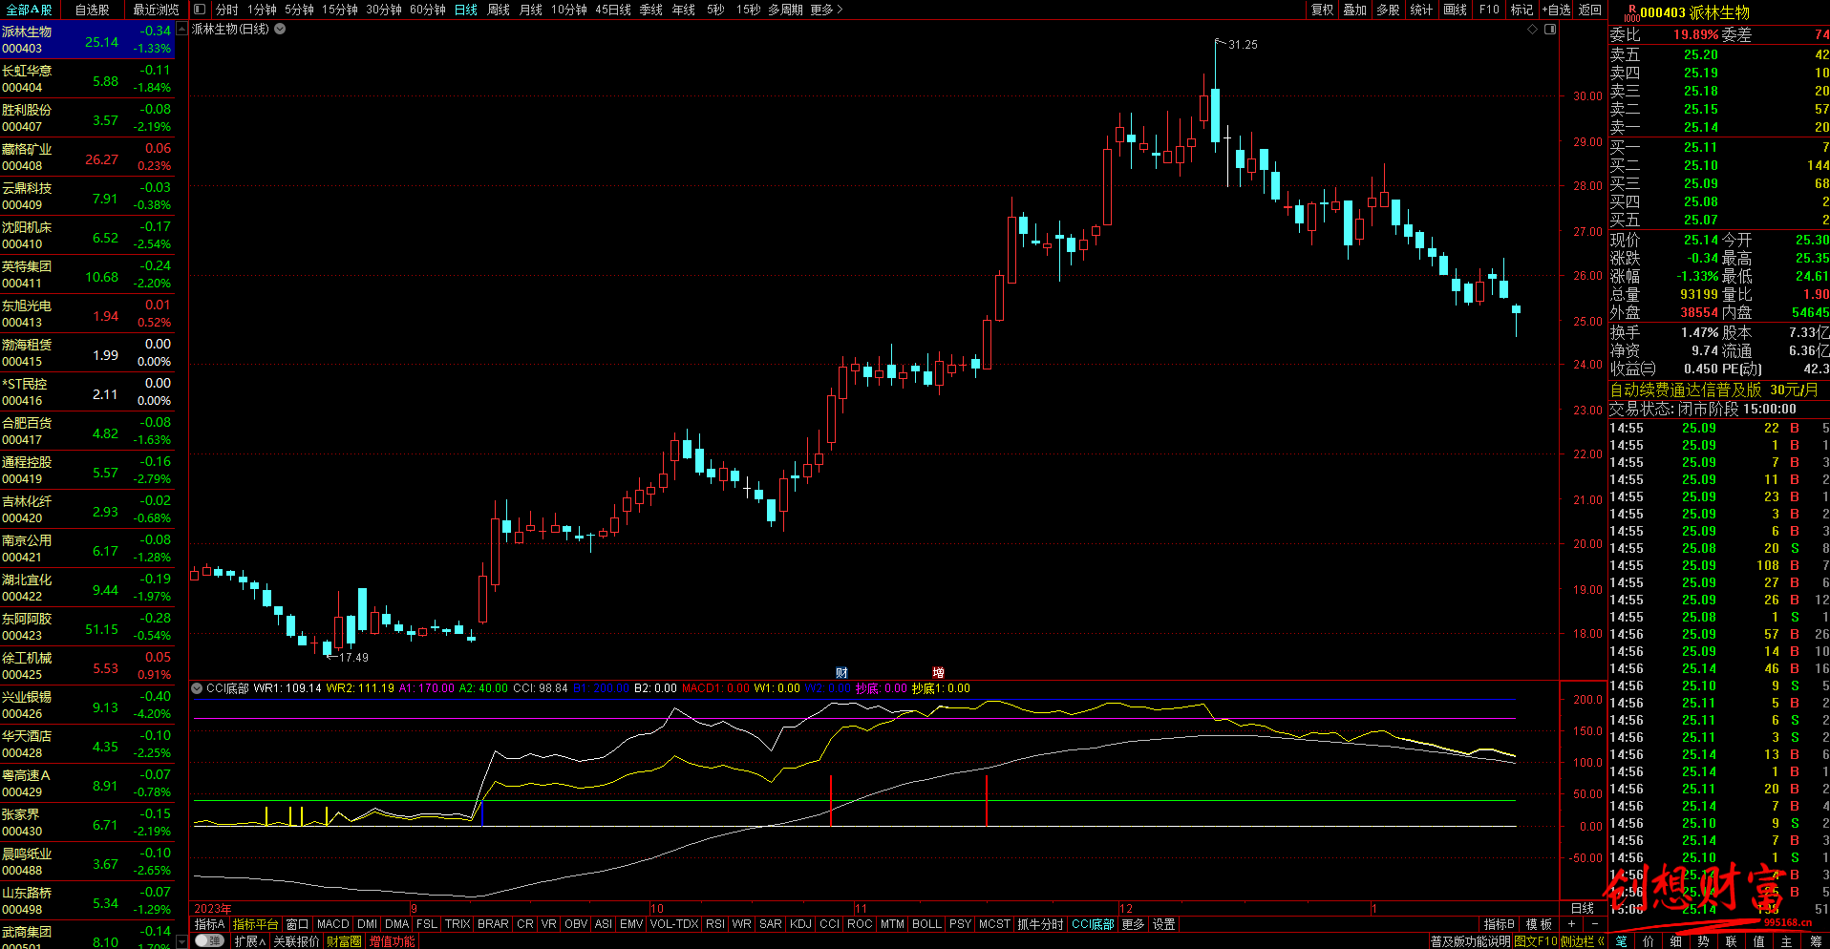Switch to 指标B indicator group
Screen dimensions: 1830x949
click(x=1499, y=924)
